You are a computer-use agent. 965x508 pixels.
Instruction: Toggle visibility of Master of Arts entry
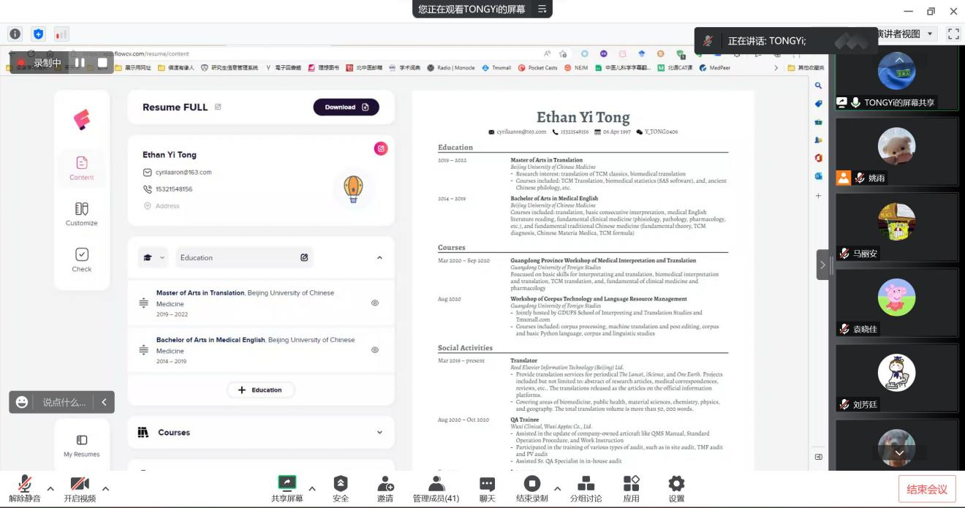pyautogui.click(x=375, y=303)
